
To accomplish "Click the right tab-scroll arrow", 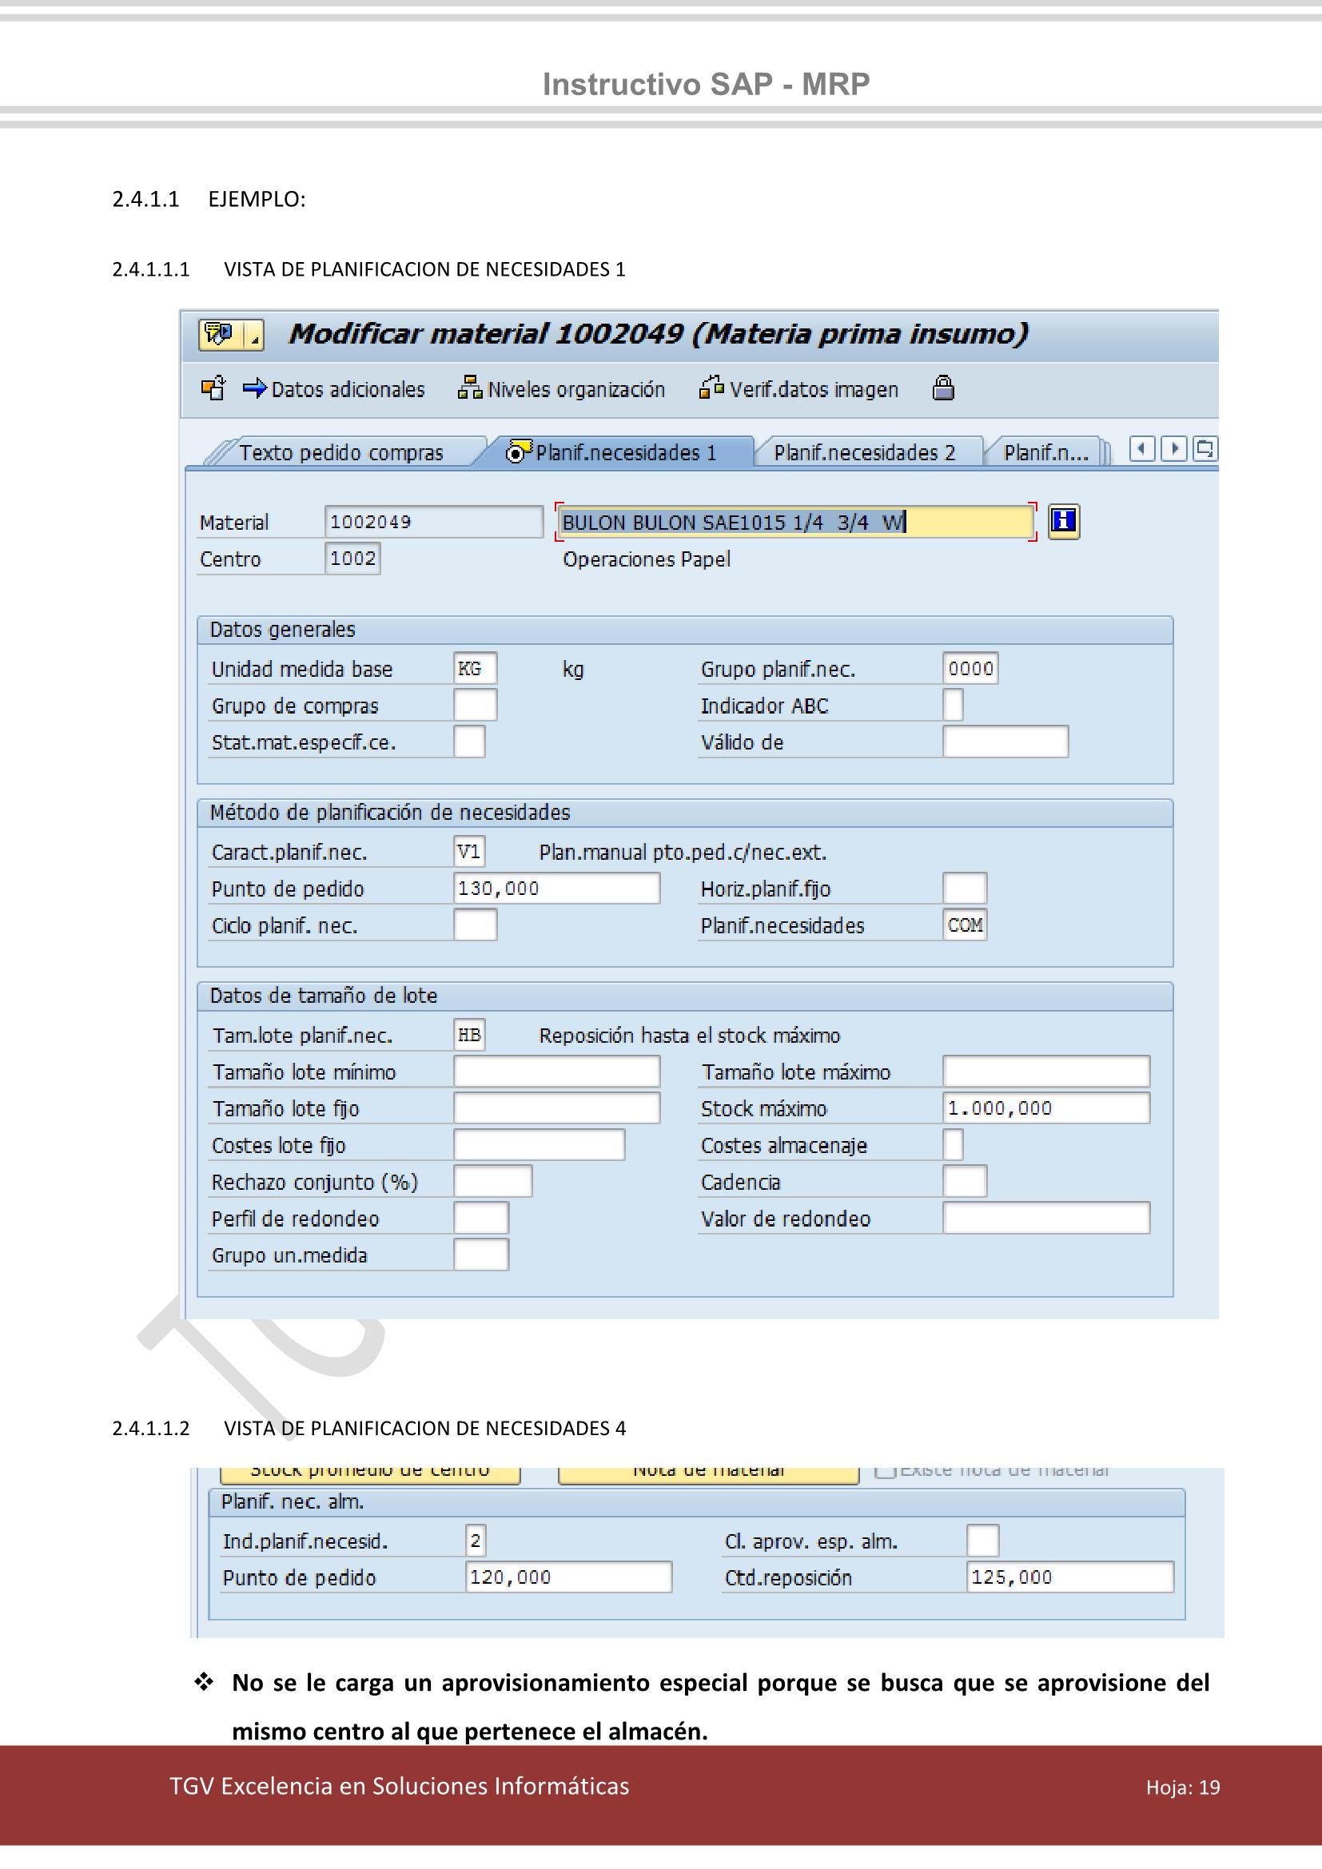I will pos(1175,448).
